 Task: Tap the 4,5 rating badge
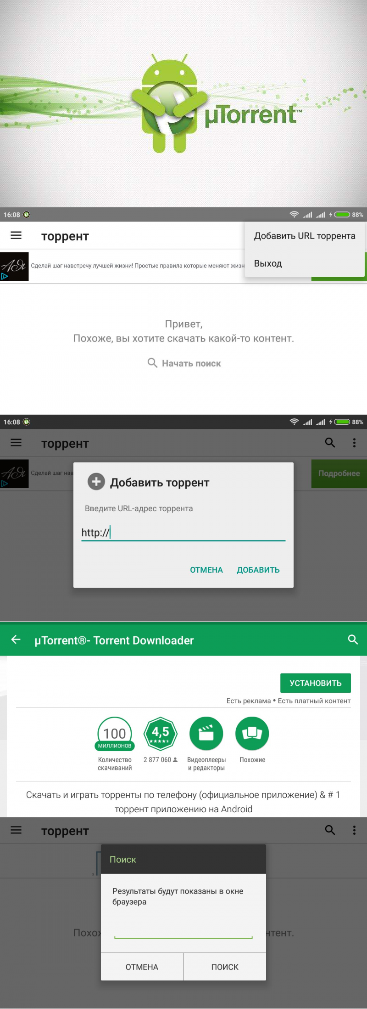point(161,734)
